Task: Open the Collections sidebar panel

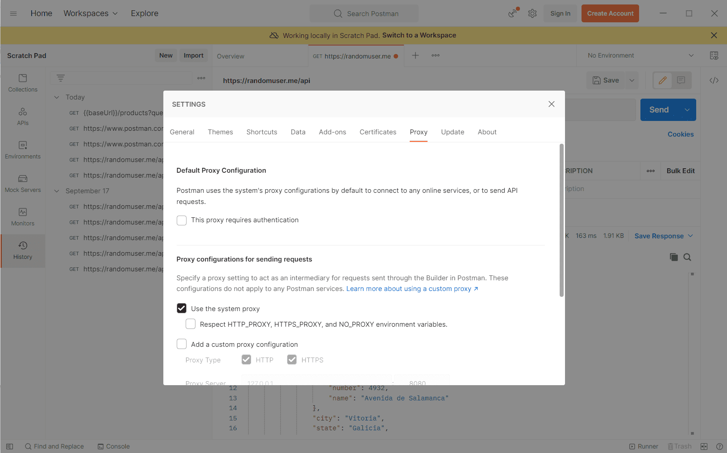Action: pyautogui.click(x=23, y=83)
